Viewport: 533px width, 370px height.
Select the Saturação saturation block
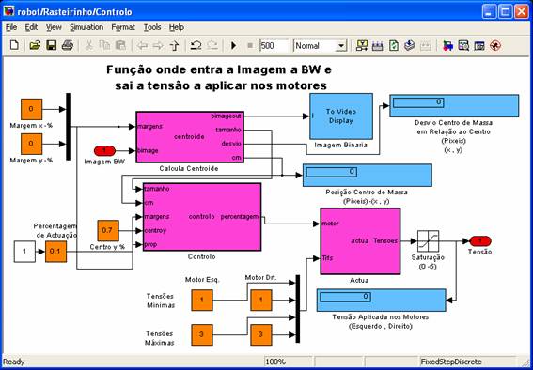tap(428, 241)
